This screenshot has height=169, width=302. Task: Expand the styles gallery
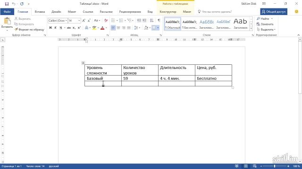251,29
